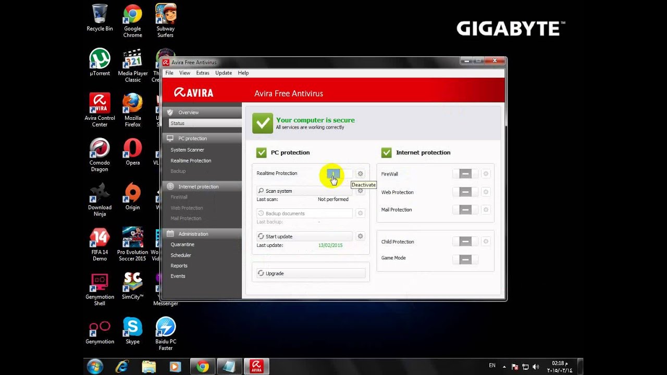Open System Scanner in sidebar
Screen dimensions: 667x375
tap(187, 150)
